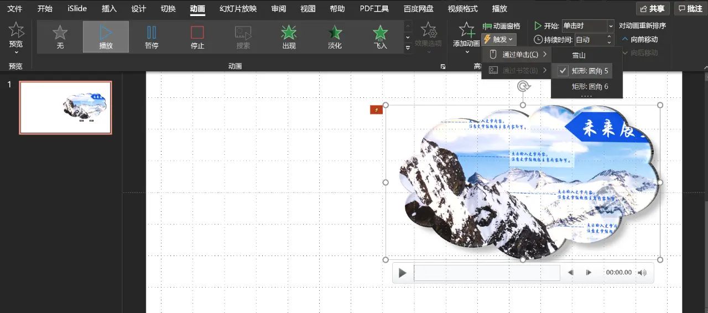Choose the Pause (暂停) animation effect
Screen dimensions: 708x313
point(151,36)
